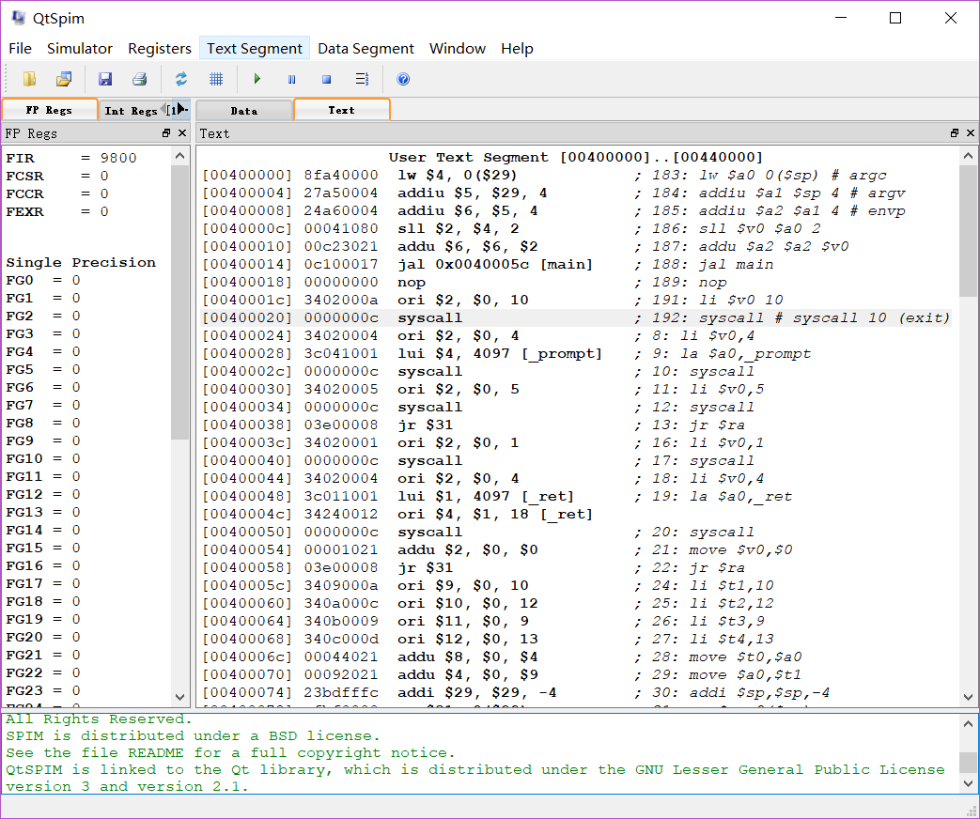Click the BSD license message in console

[193, 736]
